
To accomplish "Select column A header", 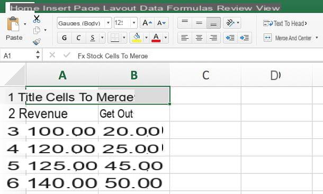I will 62,75.
